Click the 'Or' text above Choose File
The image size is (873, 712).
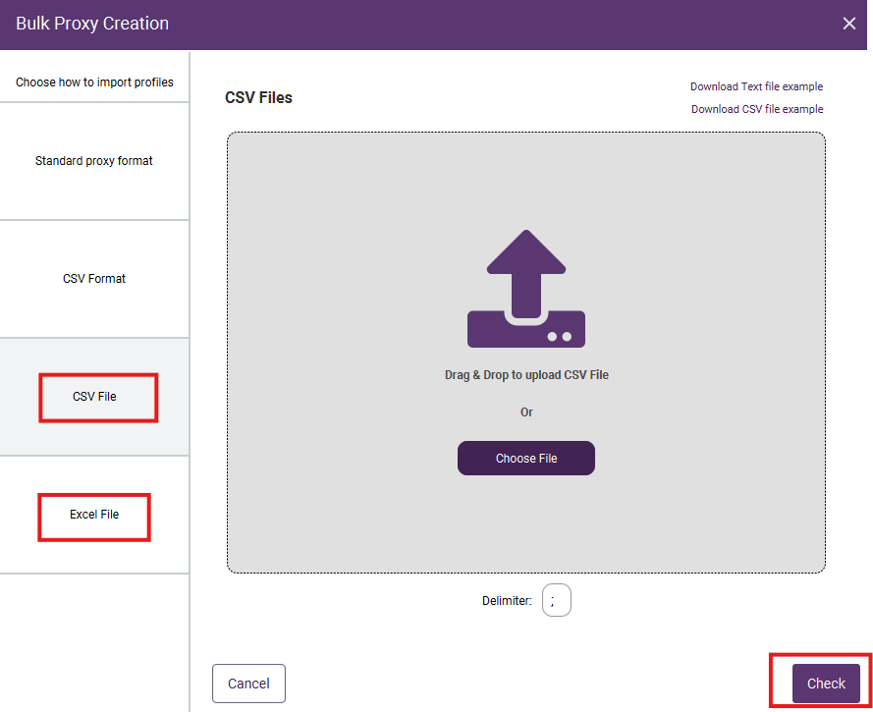526,412
